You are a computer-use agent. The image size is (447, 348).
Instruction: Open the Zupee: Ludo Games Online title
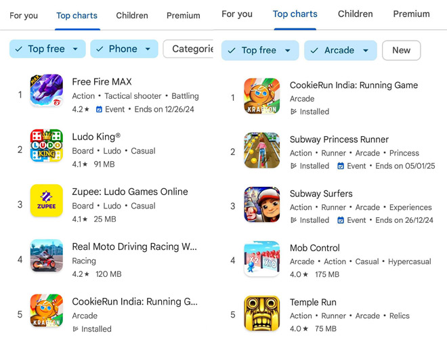click(x=130, y=192)
